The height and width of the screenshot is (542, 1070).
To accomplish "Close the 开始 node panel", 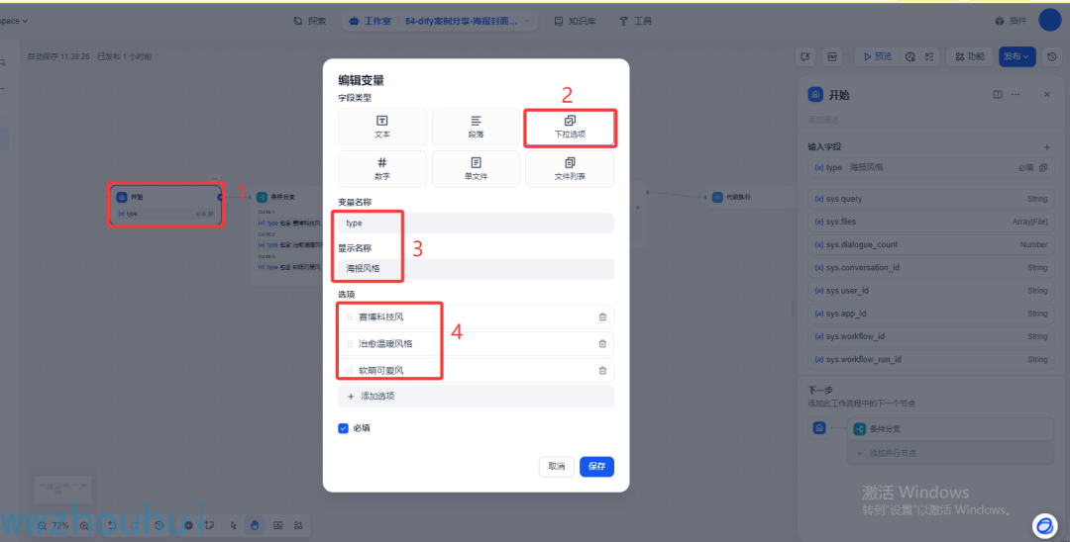I will 1047,95.
